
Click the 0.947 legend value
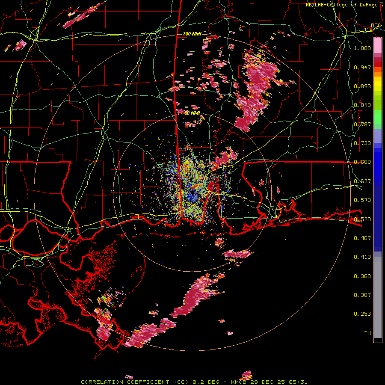click(362, 67)
